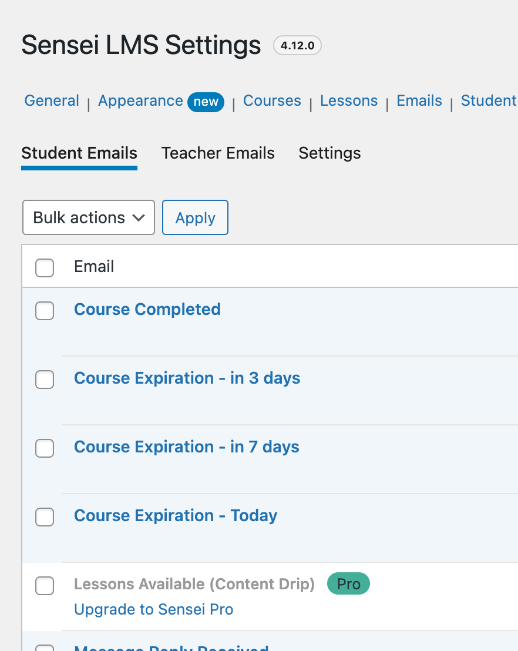Check the Course Expiration - in 3 days checkbox
The image size is (518, 651).
[x=45, y=380]
